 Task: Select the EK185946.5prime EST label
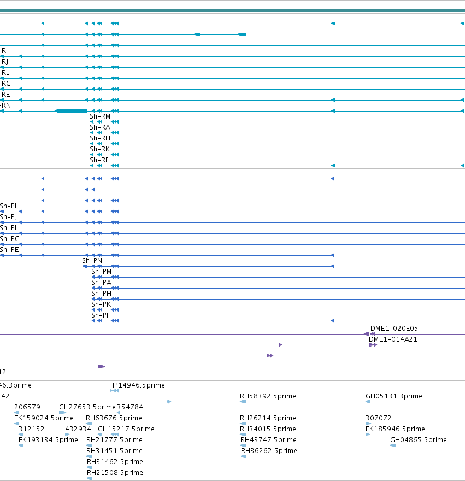click(x=396, y=429)
